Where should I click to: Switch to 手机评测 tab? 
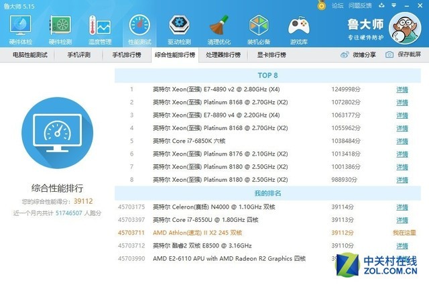79,55
